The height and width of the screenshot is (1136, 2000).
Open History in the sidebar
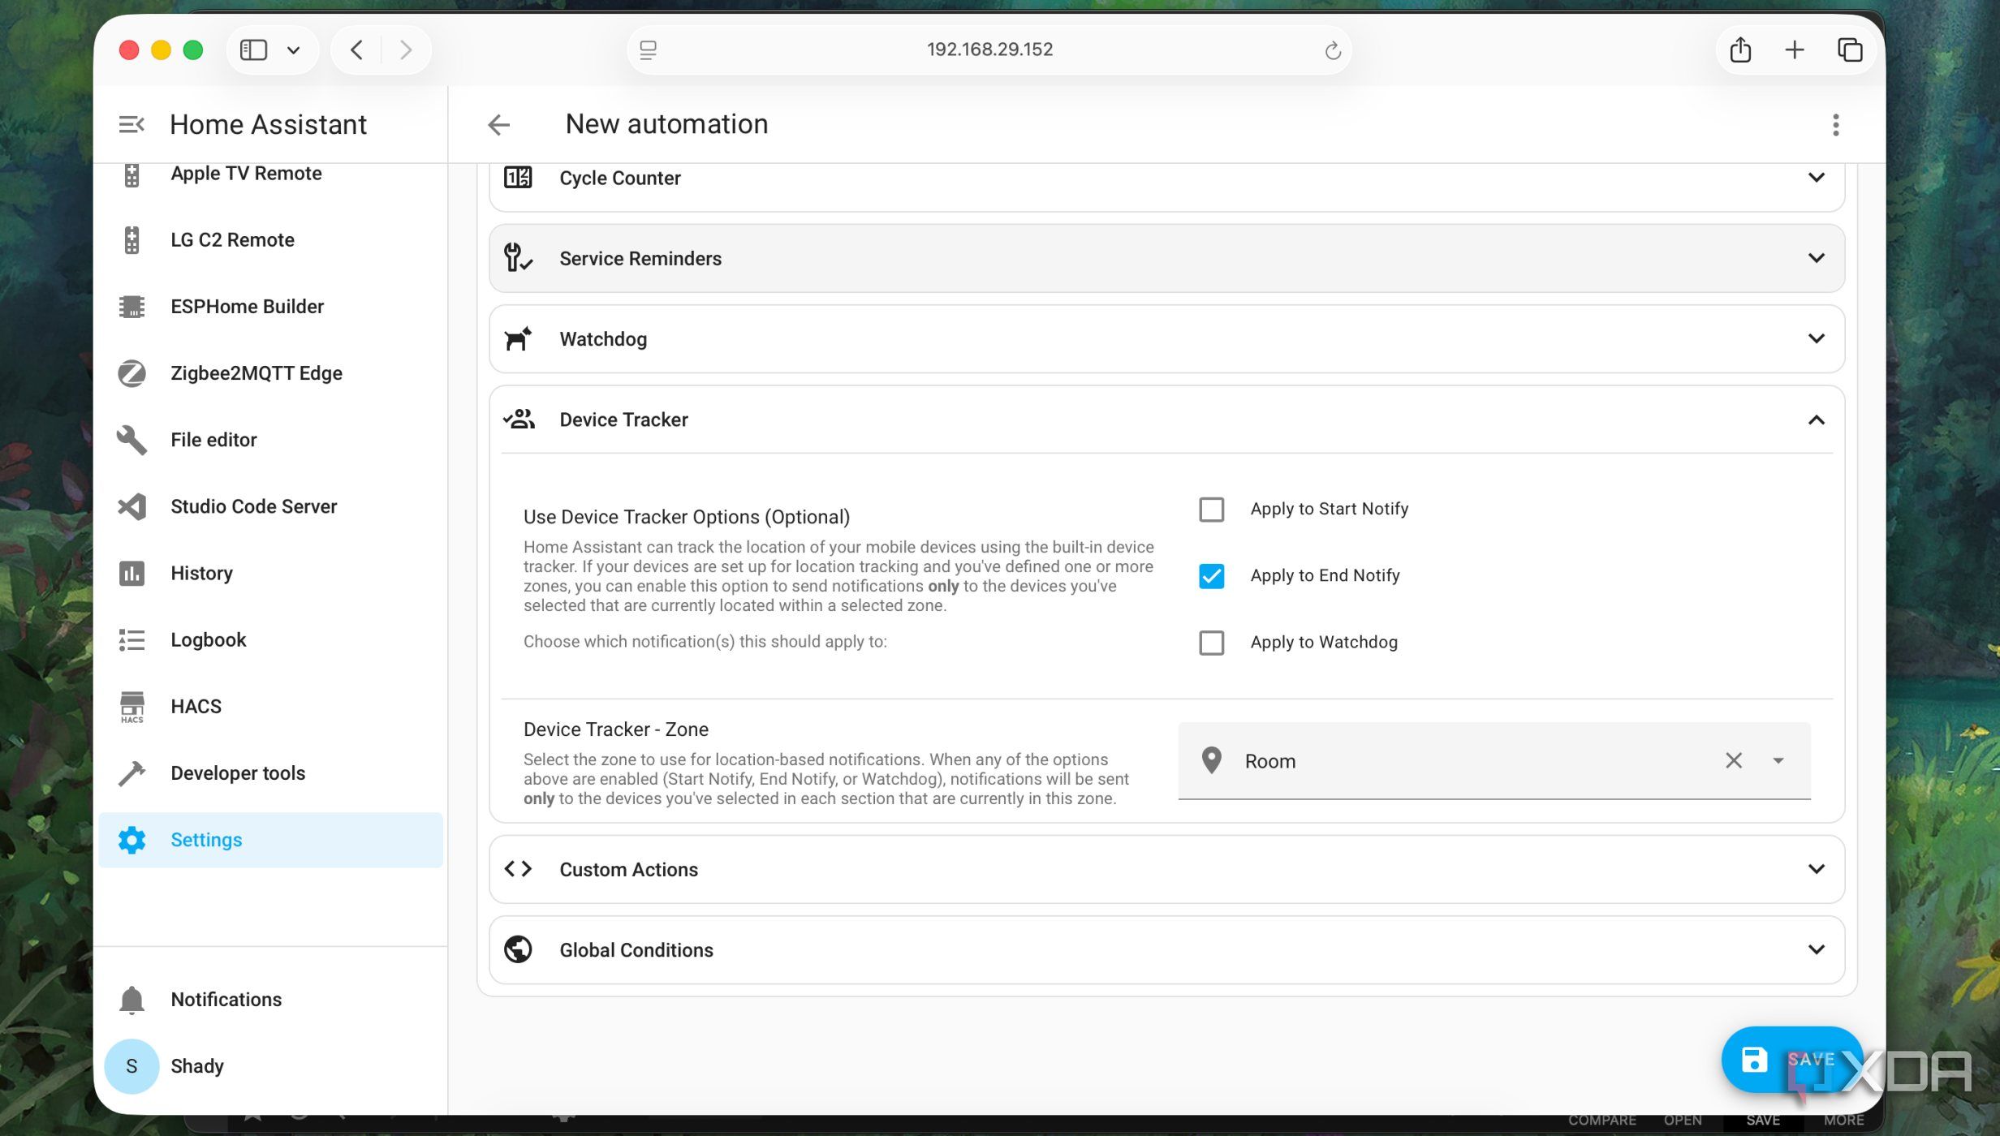click(270, 573)
